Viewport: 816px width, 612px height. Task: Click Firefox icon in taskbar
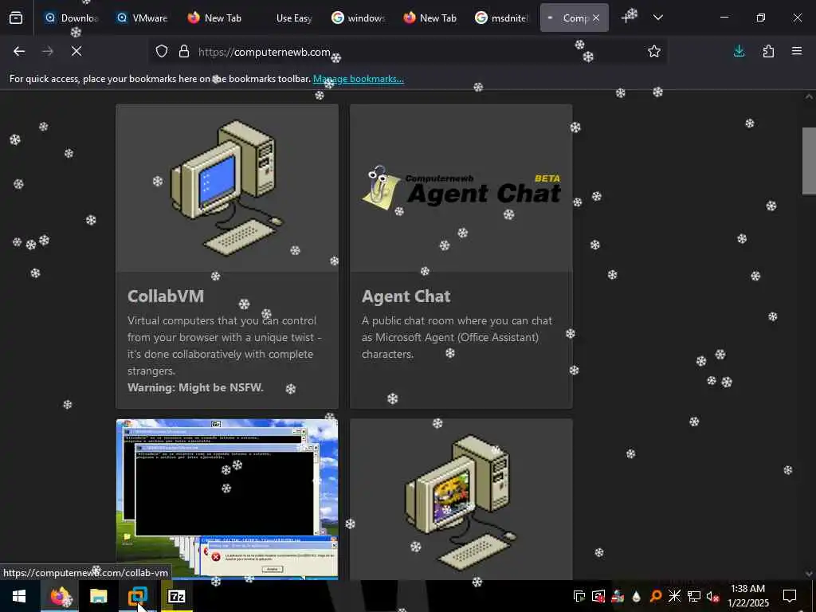(59, 596)
